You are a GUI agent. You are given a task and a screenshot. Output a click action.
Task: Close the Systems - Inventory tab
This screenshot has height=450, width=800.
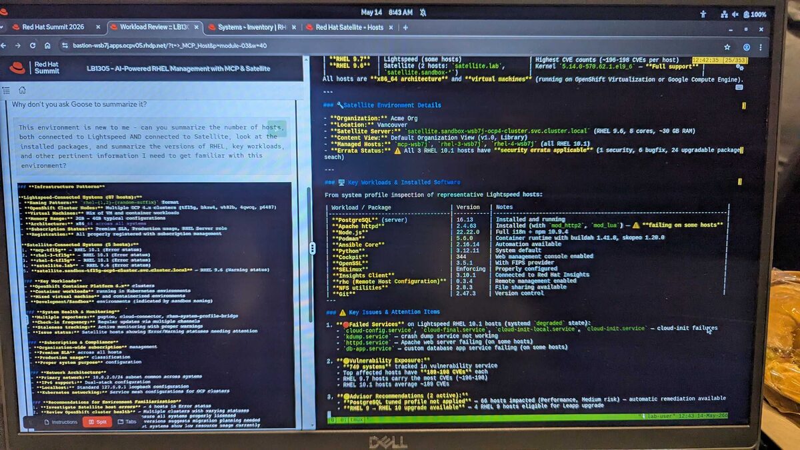294,27
